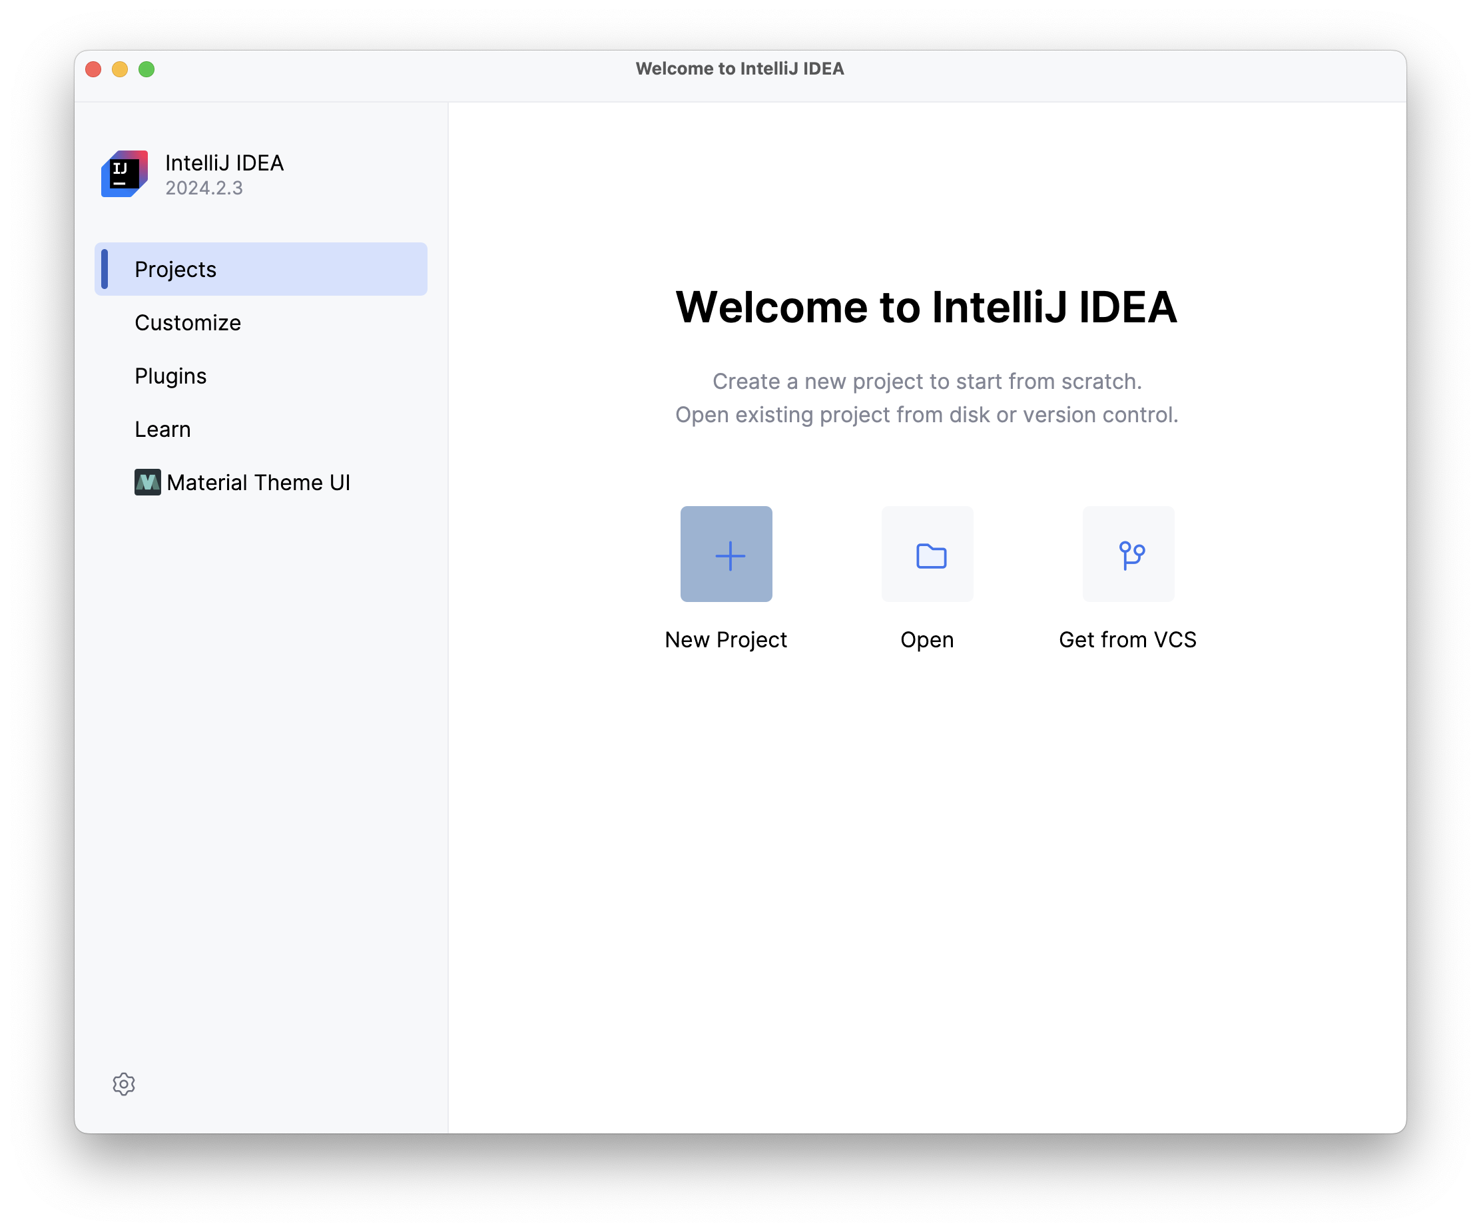
Task: Click the IntelliJ IDEA logo icon
Action: point(124,174)
